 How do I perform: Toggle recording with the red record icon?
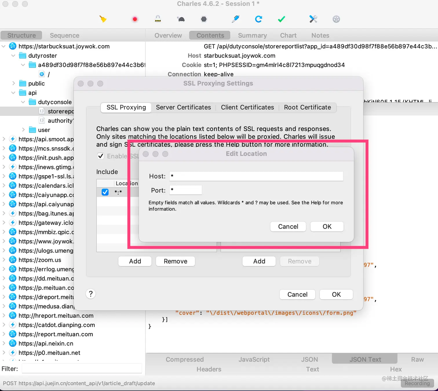tap(135, 19)
